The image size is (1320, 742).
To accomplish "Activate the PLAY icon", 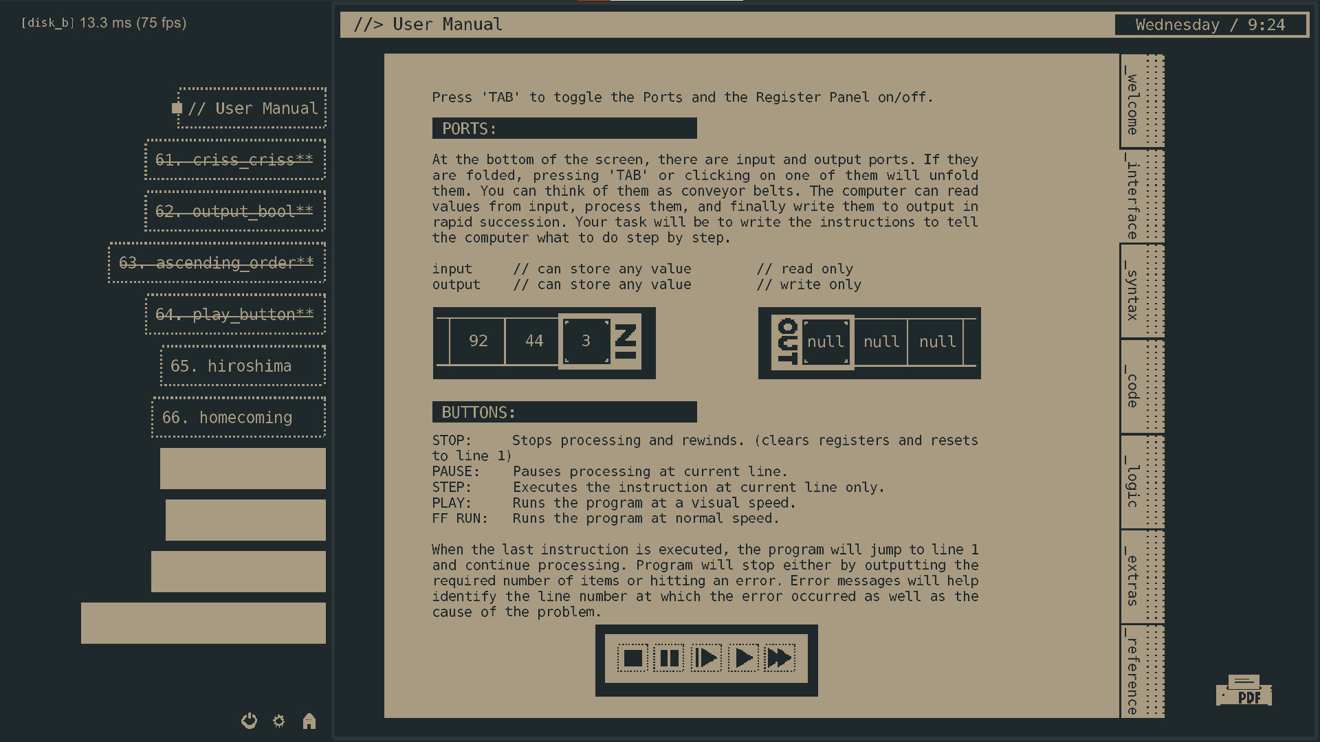I will [x=743, y=657].
